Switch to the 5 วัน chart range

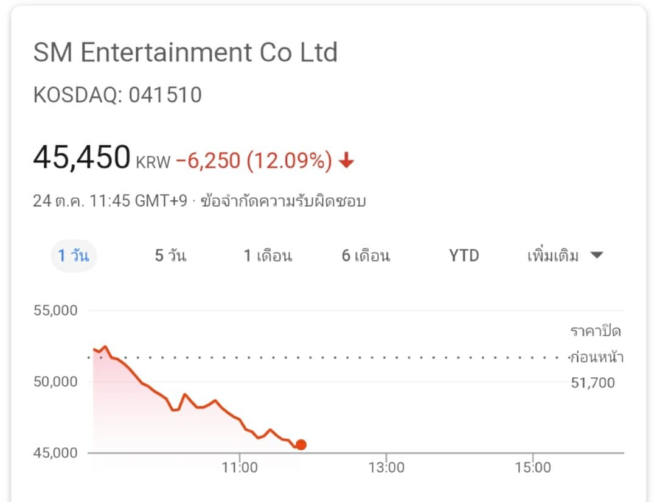(x=170, y=256)
